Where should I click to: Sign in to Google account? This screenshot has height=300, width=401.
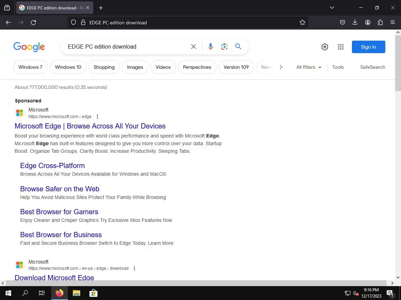[x=369, y=47]
